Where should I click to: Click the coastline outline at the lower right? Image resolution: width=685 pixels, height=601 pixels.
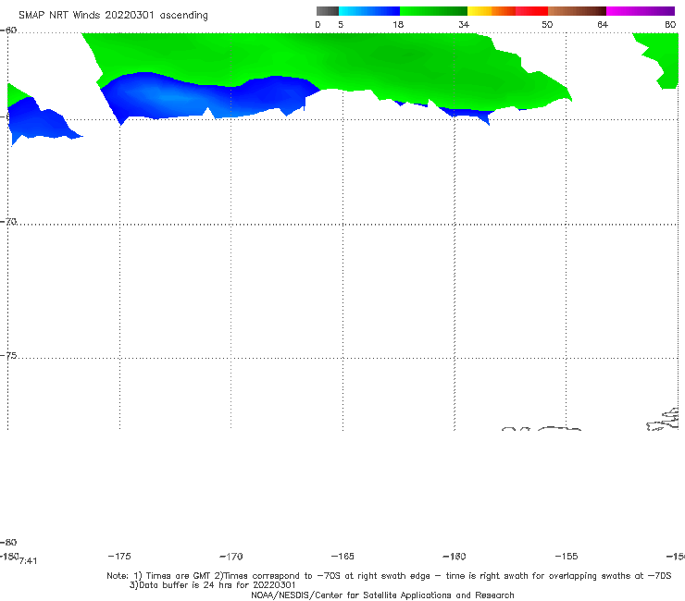click(663, 420)
